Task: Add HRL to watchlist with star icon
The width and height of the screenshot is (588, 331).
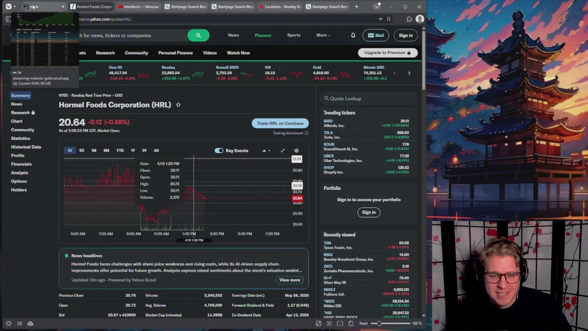Action: (178, 105)
